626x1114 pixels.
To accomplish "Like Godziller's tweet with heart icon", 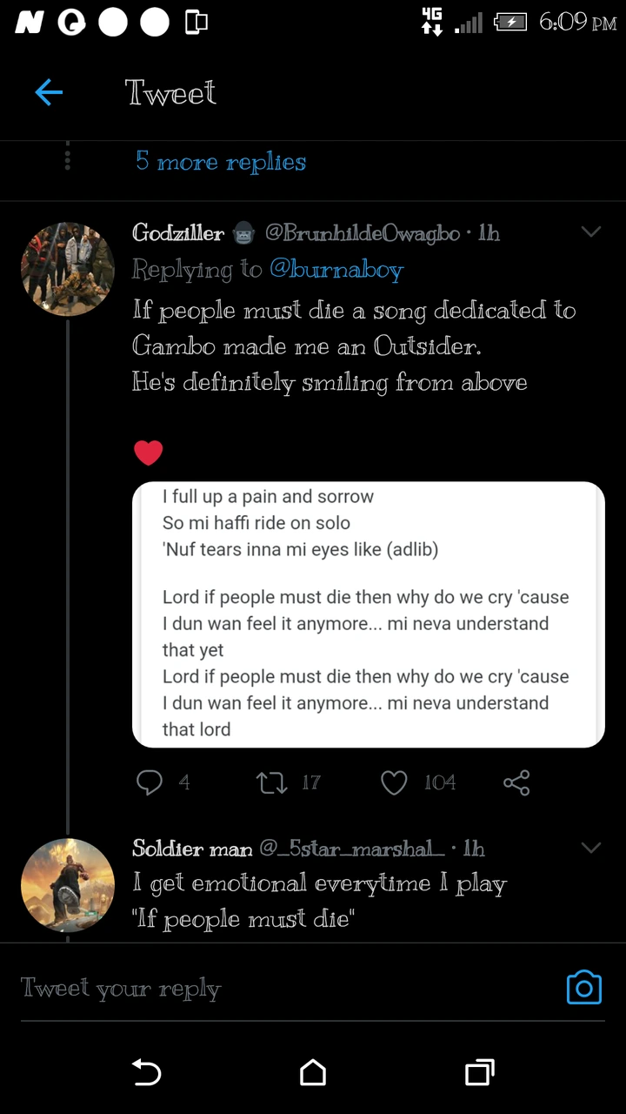I will (x=394, y=783).
